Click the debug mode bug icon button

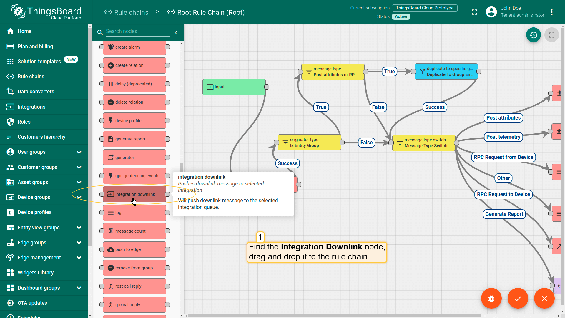click(491, 298)
